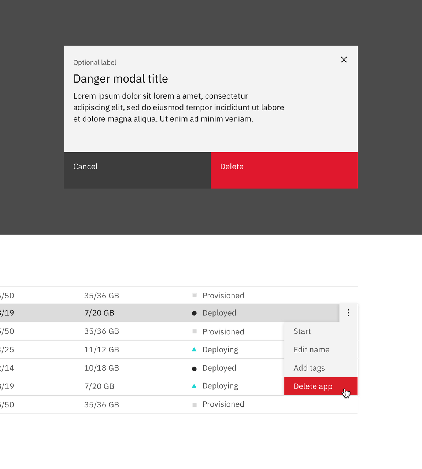The height and width of the screenshot is (469, 422).
Task: Click the Provisioned icon on the bottom table row
Action: point(194,404)
